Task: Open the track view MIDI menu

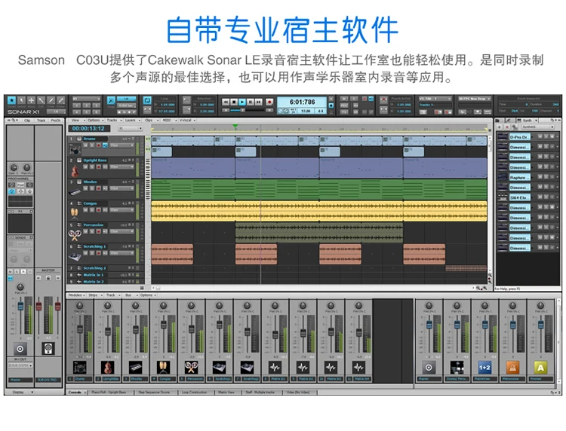Action: point(168,121)
